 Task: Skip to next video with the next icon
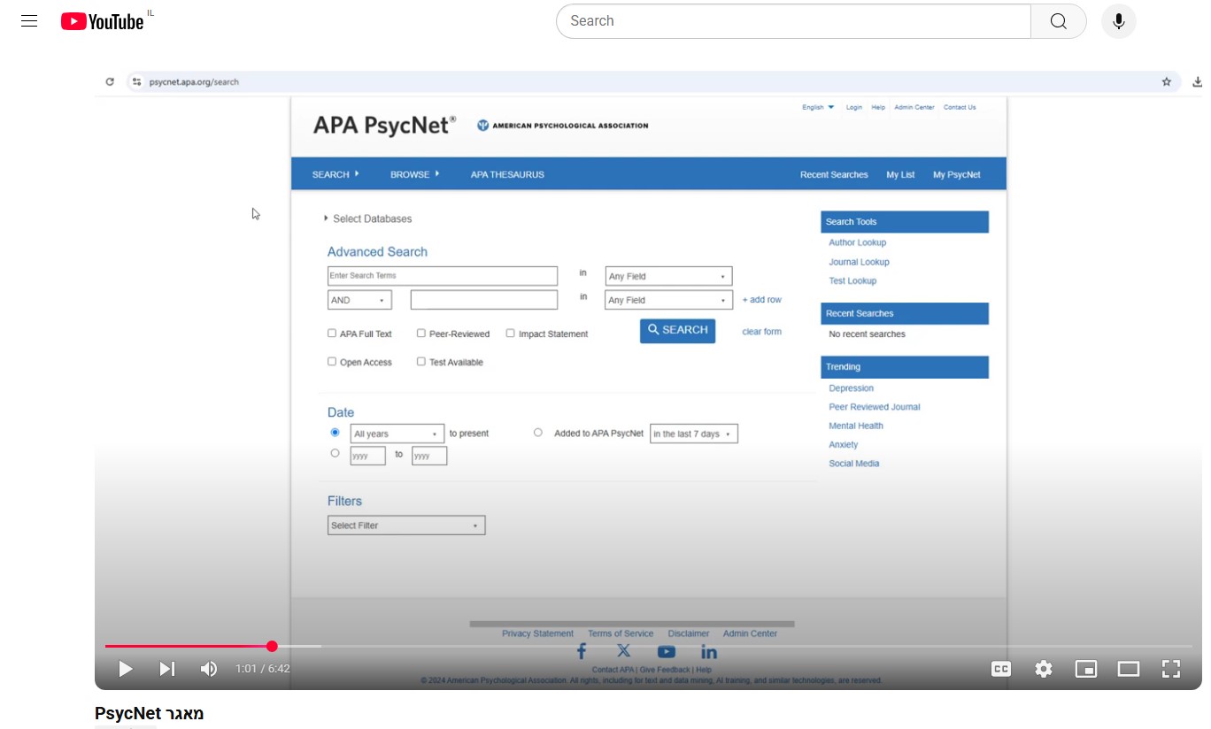(167, 669)
